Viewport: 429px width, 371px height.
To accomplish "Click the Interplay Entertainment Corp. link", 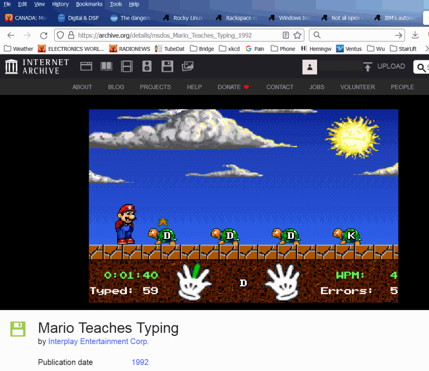I will [x=98, y=342].
